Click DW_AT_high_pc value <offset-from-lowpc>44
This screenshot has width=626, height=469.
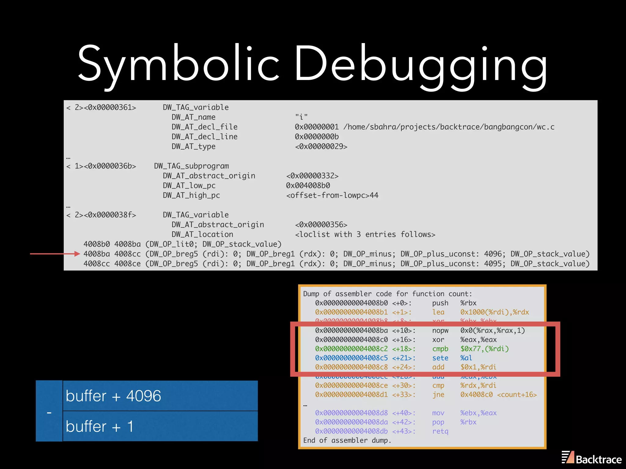coord(332,195)
